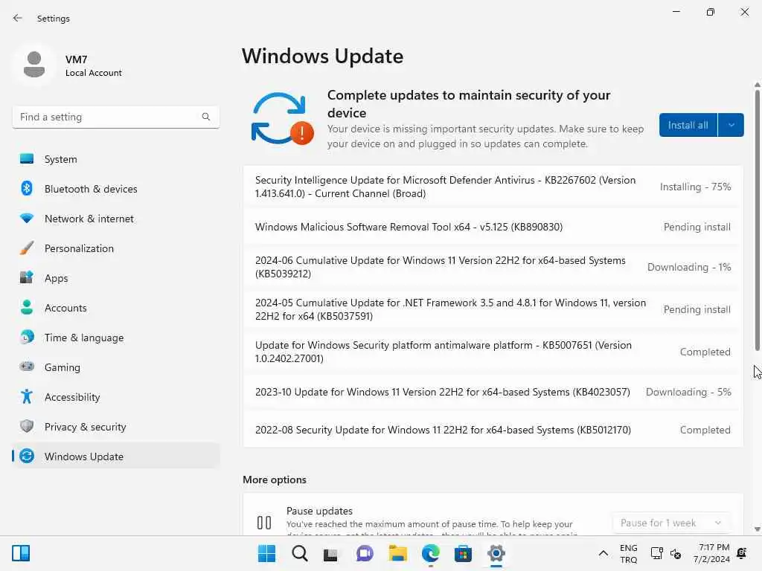Viewport: 762px width, 571px height.
Task: Click the Installing - 75% status
Action: 695,187
